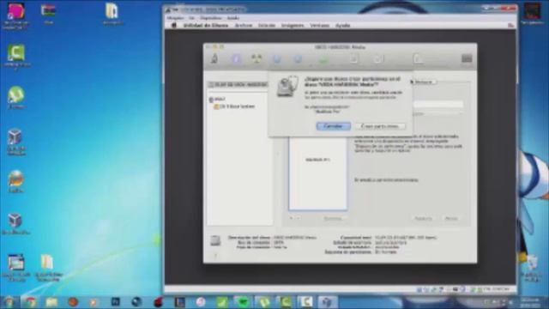
Task: Click the Restaurar button beside Aplicar
Action: click(423, 218)
